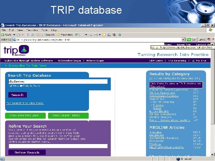Image resolution: width=215 pixels, height=161 pixels.
Task: Print the page with the printer icon
Action: [90, 35]
